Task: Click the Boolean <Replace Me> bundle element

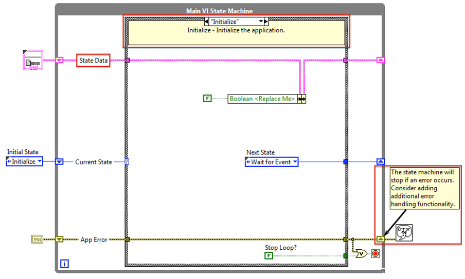Action: click(262, 99)
